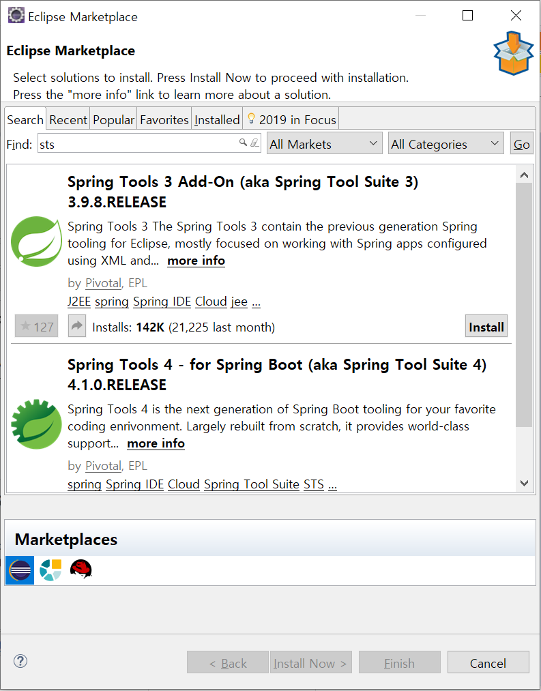Click the Install Now button

[310, 662]
